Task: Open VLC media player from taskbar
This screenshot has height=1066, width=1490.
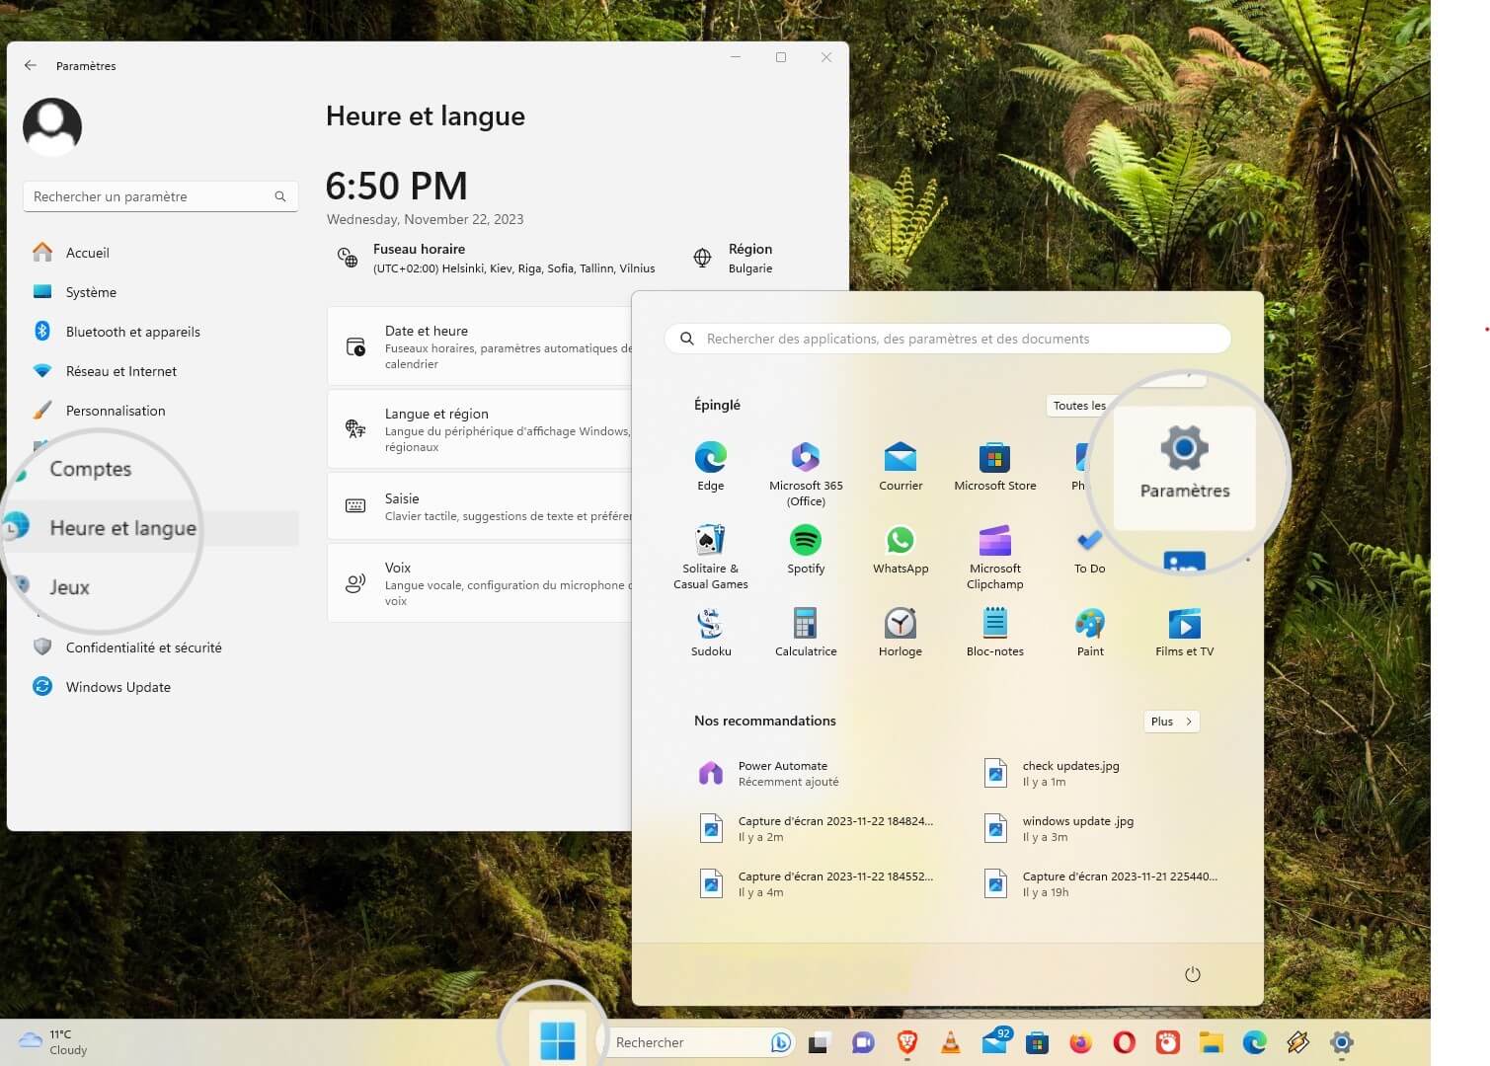Action: pyautogui.click(x=950, y=1041)
